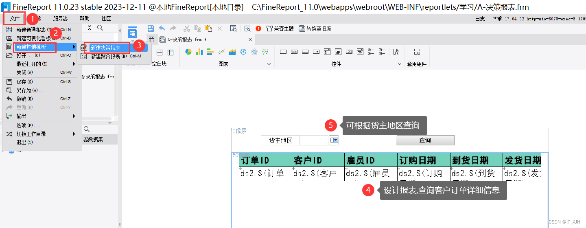Click the 查询 button in the form

coord(425,140)
